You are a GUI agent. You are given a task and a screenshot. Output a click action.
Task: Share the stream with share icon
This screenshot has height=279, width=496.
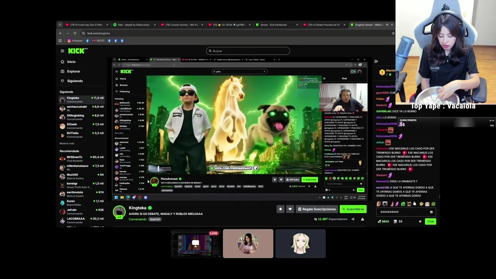click(x=353, y=219)
